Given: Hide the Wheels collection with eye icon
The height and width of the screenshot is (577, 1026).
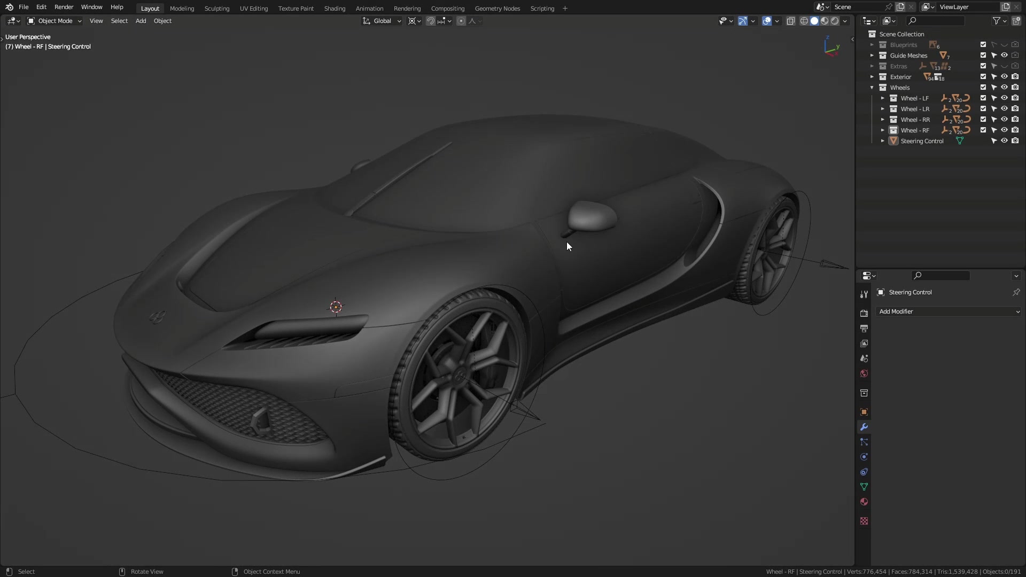Looking at the screenshot, I should (x=1004, y=88).
